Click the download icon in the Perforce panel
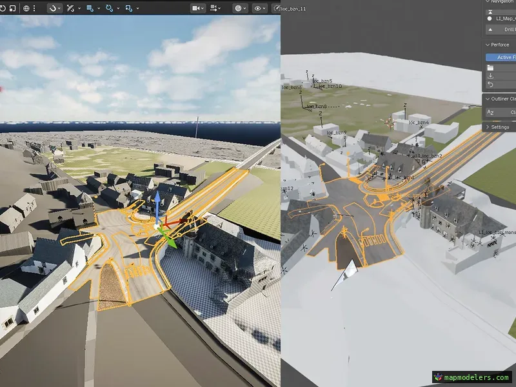 (490, 76)
